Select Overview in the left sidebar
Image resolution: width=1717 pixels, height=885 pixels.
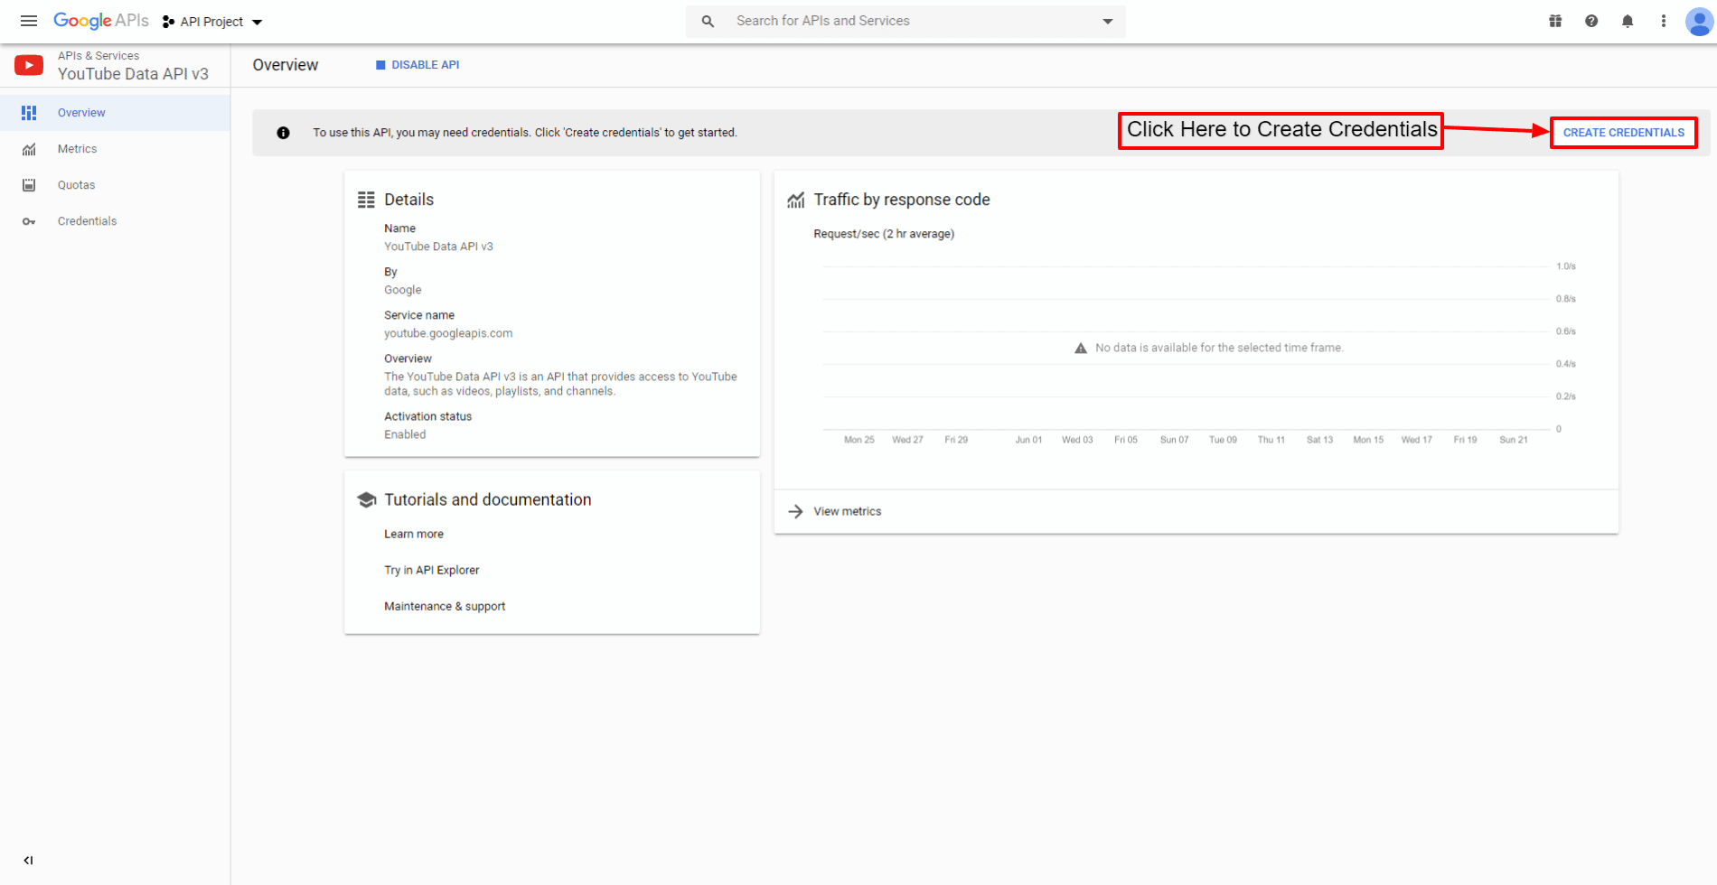(x=115, y=113)
